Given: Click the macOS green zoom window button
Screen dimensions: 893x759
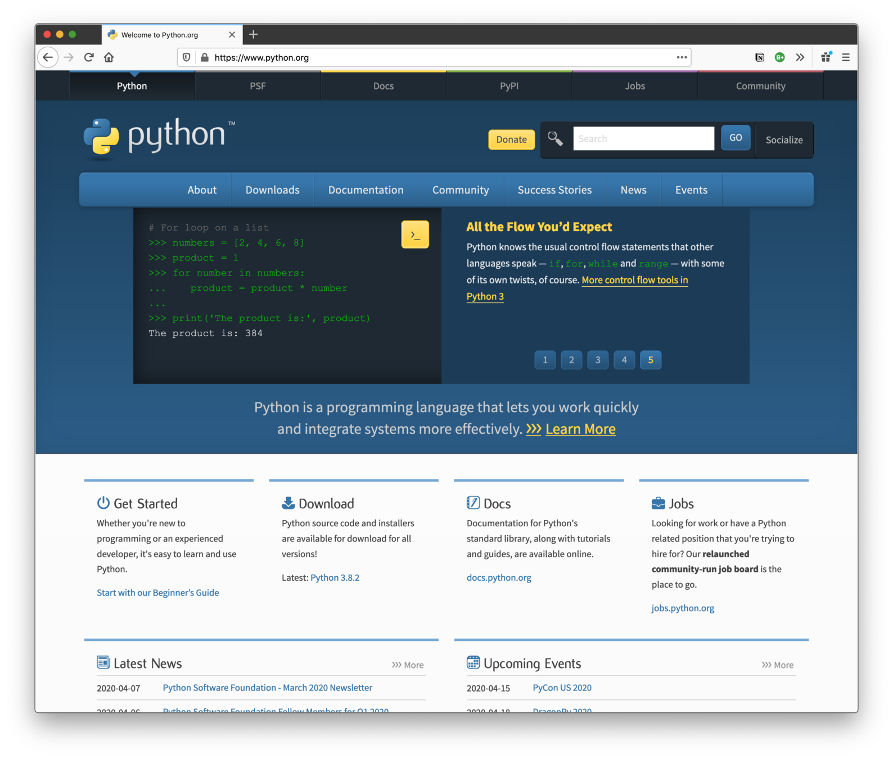Looking at the screenshot, I should (x=72, y=34).
